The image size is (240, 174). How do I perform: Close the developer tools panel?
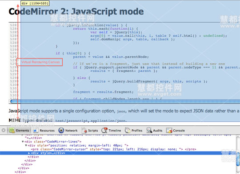click(x=4, y=130)
